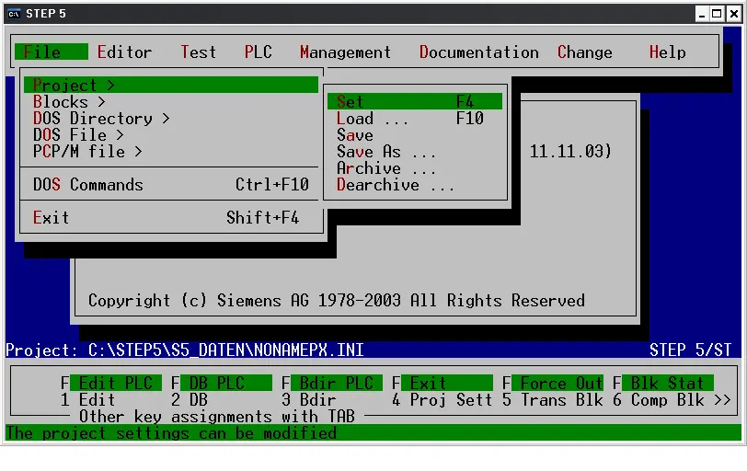Click the project path C:\STEP5\S5_DATEN\NONAMEPX.INI
The height and width of the screenshot is (471, 747).
click(225, 350)
